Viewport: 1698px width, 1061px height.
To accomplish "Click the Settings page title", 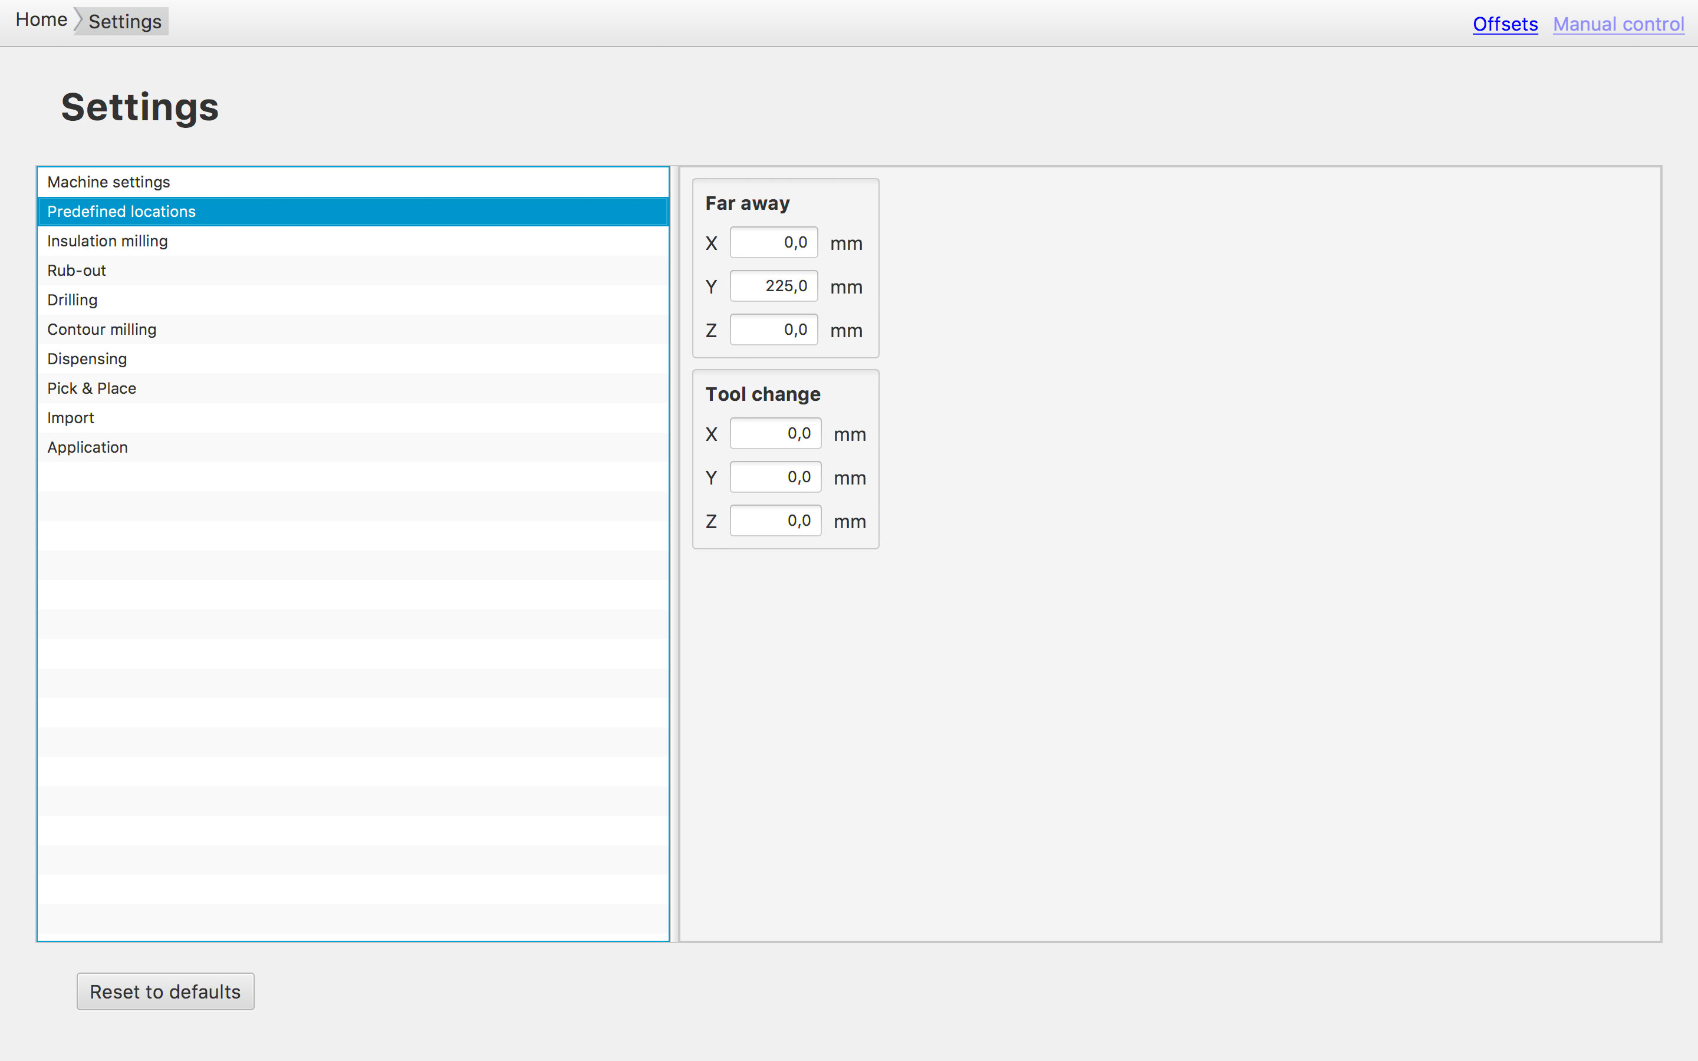I will click(x=140, y=107).
